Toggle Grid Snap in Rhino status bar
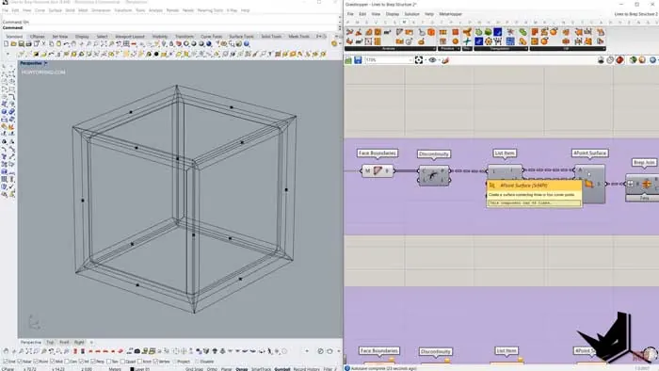The width and height of the screenshot is (659, 371). pos(195,369)
